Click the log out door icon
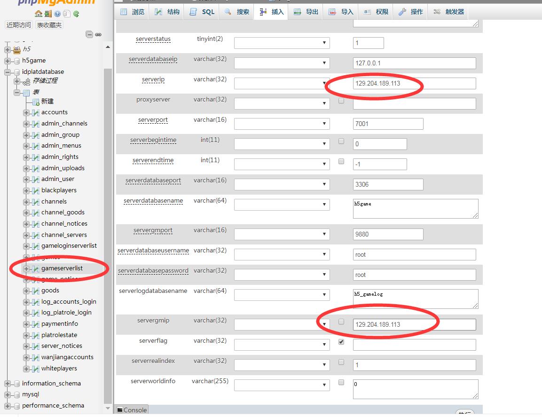Viewport: 542px width, 417px height. [x=48, y=14]
